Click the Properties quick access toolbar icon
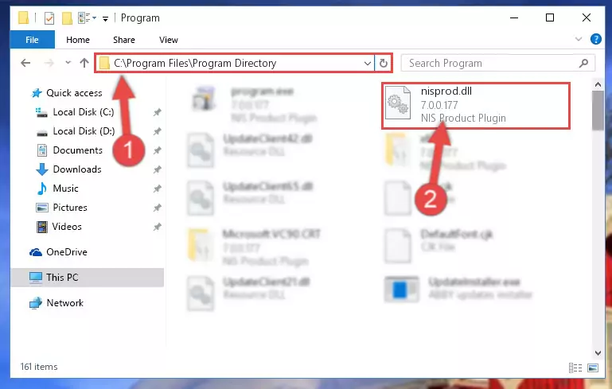 point(49,18)
